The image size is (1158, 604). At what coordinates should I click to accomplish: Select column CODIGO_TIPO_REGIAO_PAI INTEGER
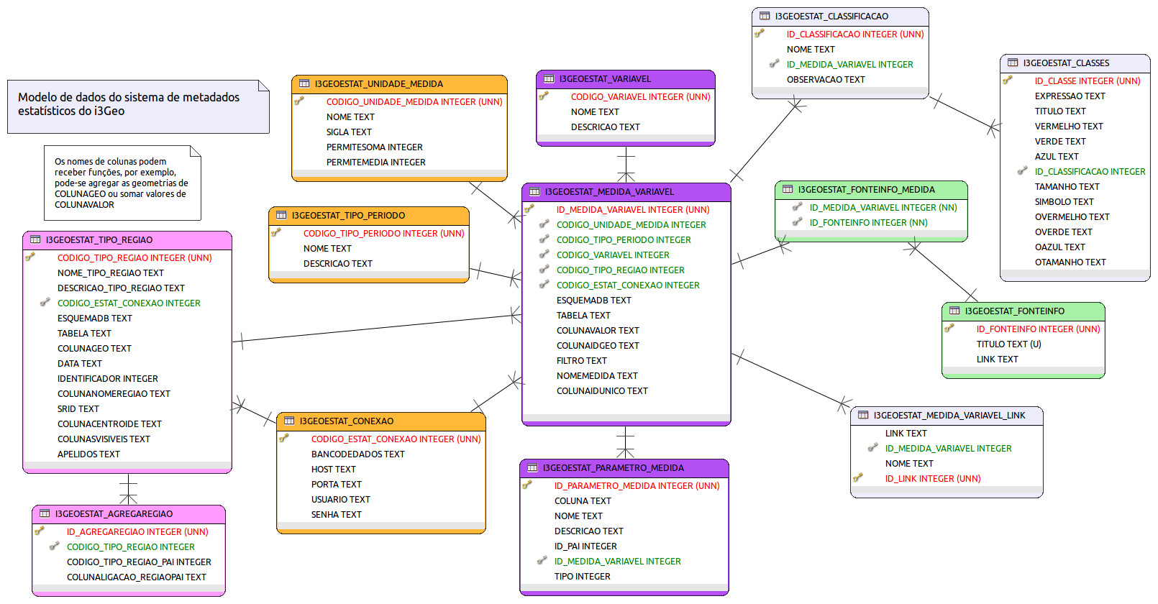(139, 562)
